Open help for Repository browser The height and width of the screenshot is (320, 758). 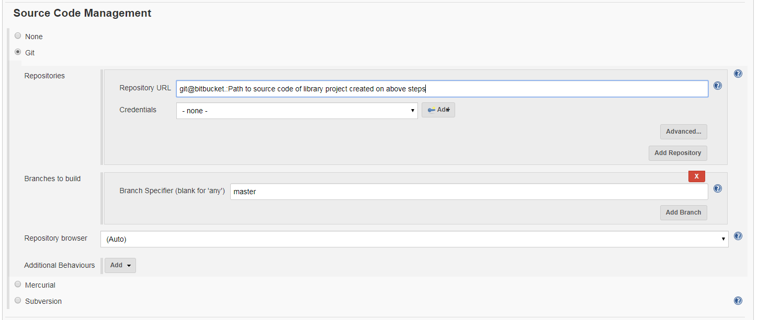[x=738, y=236]
